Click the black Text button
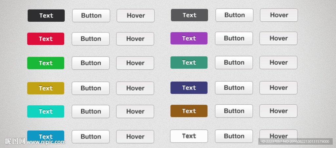336x148 pixels. tap(46, 15)
